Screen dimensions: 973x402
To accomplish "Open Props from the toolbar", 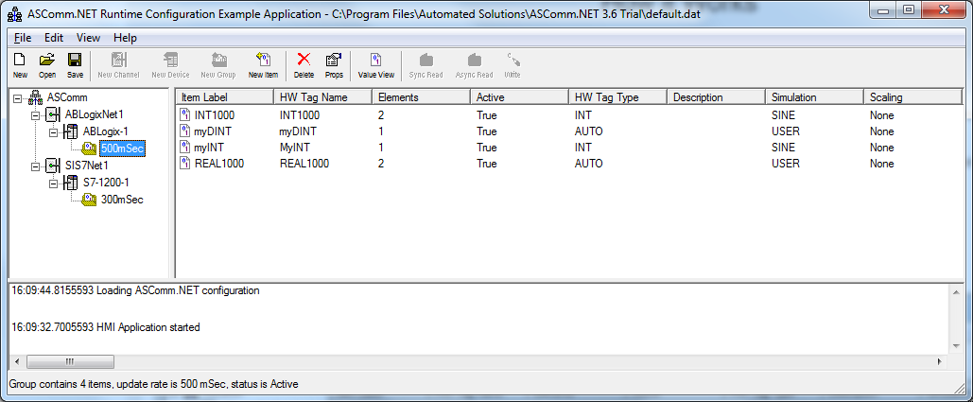I will pos(334,65).
